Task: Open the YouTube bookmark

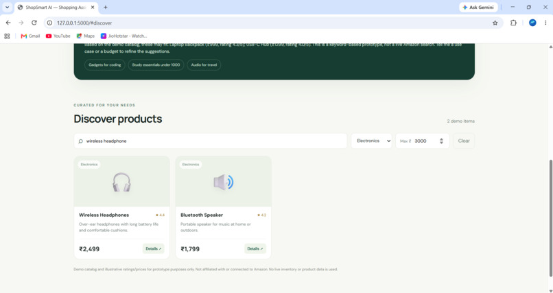Action: (x=58, y=36)
